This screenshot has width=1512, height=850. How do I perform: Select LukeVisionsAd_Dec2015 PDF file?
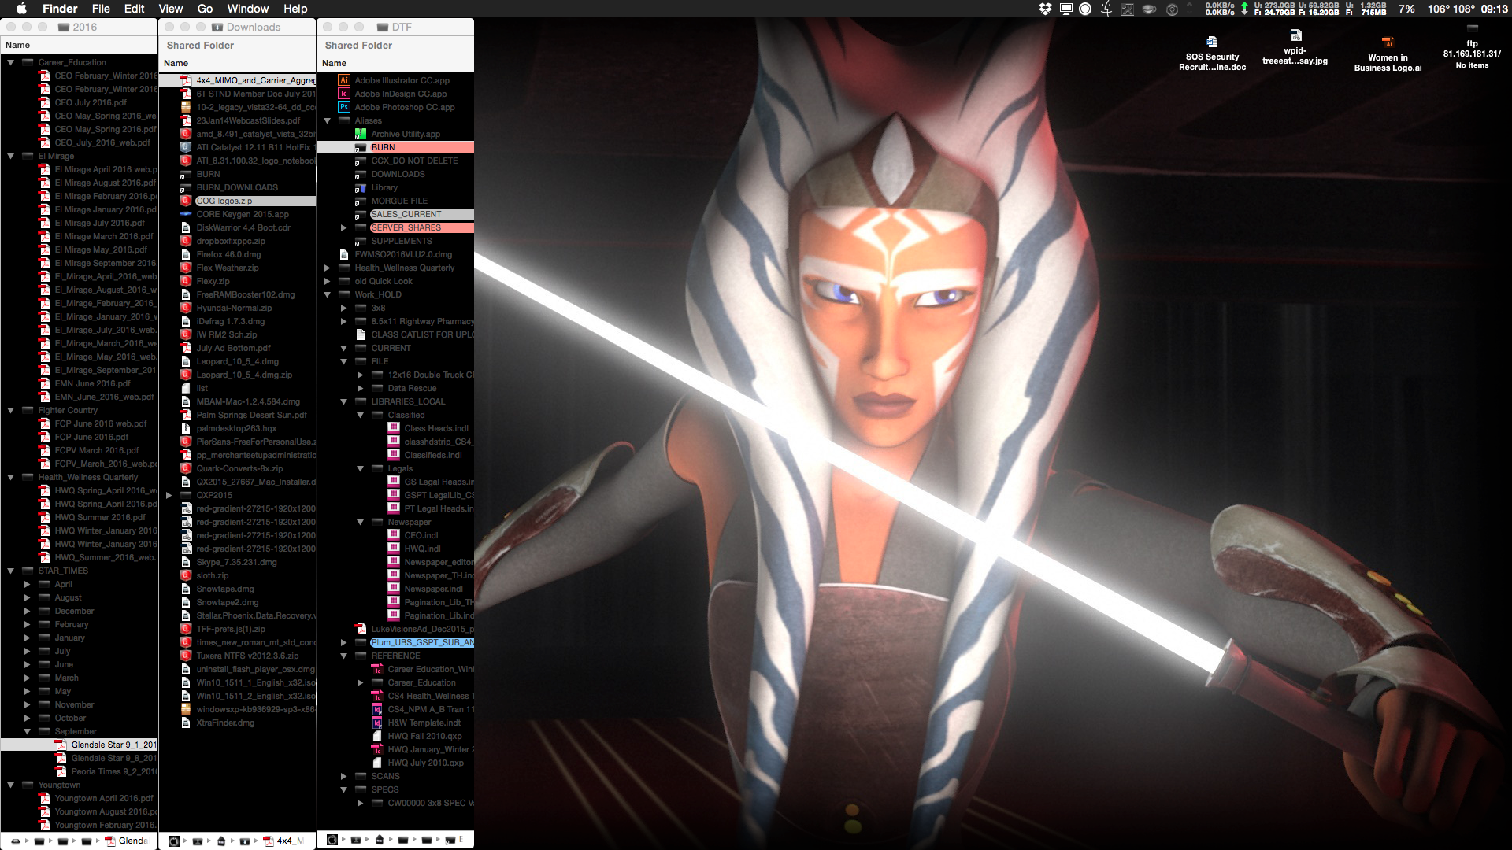click(415, 629)
